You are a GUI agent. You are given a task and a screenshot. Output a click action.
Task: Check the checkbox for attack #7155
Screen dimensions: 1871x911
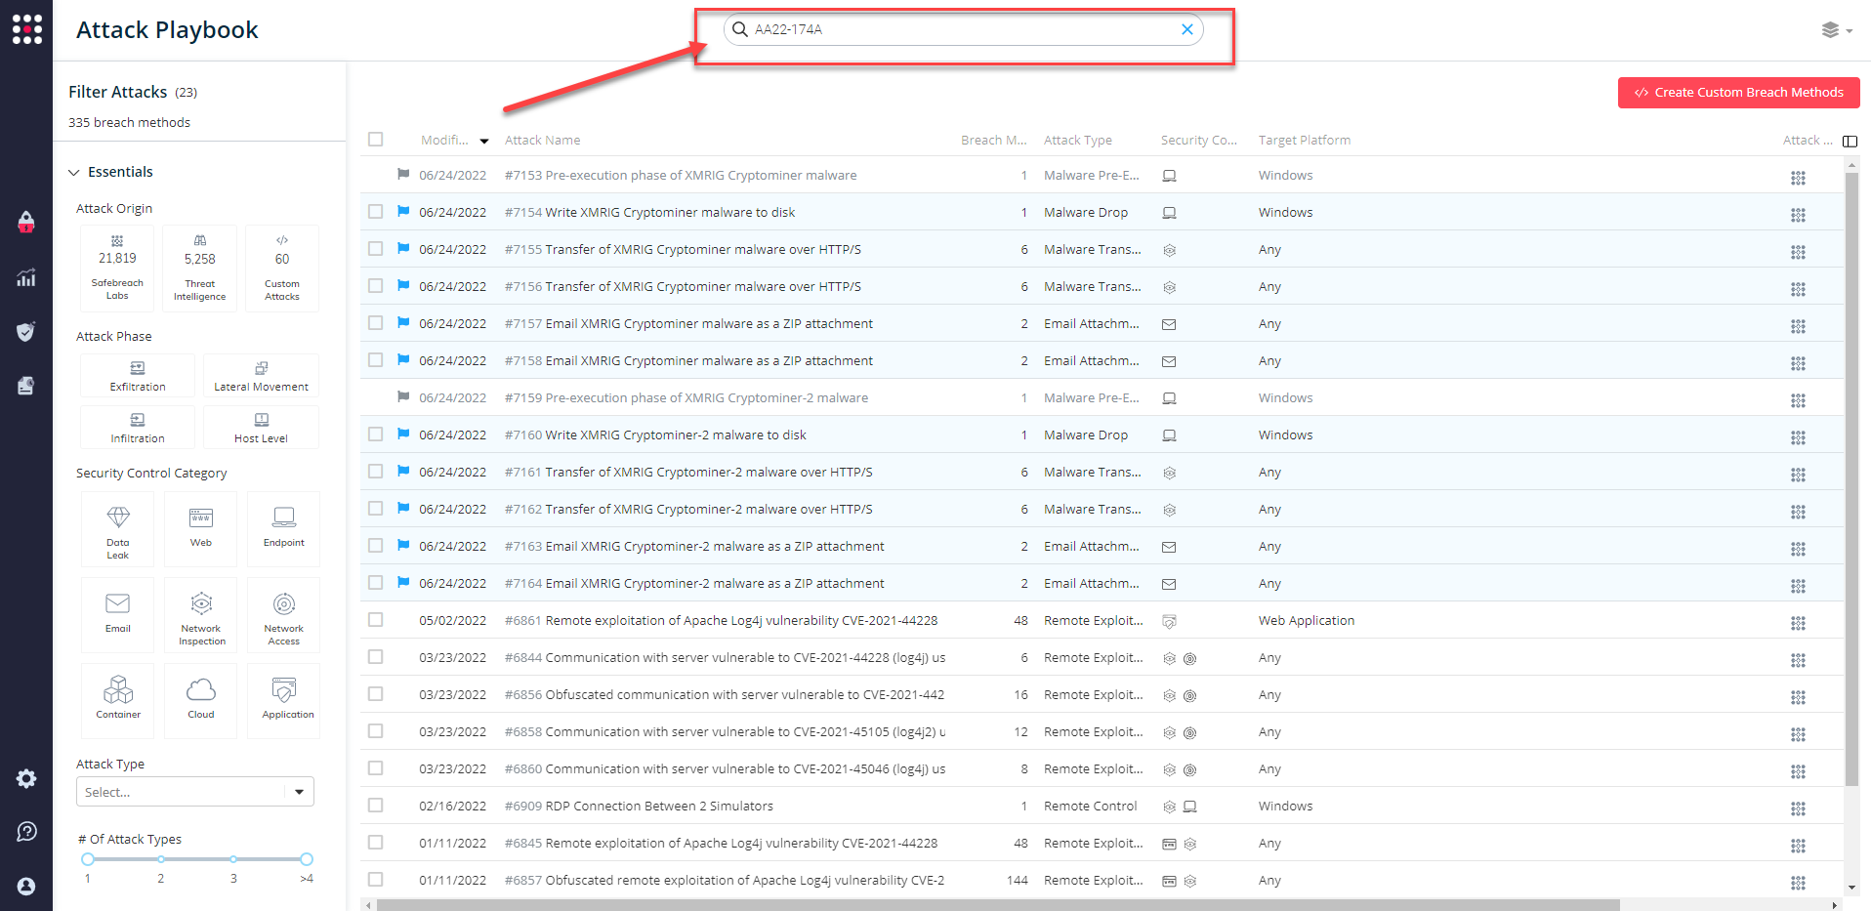click(375, 248)
